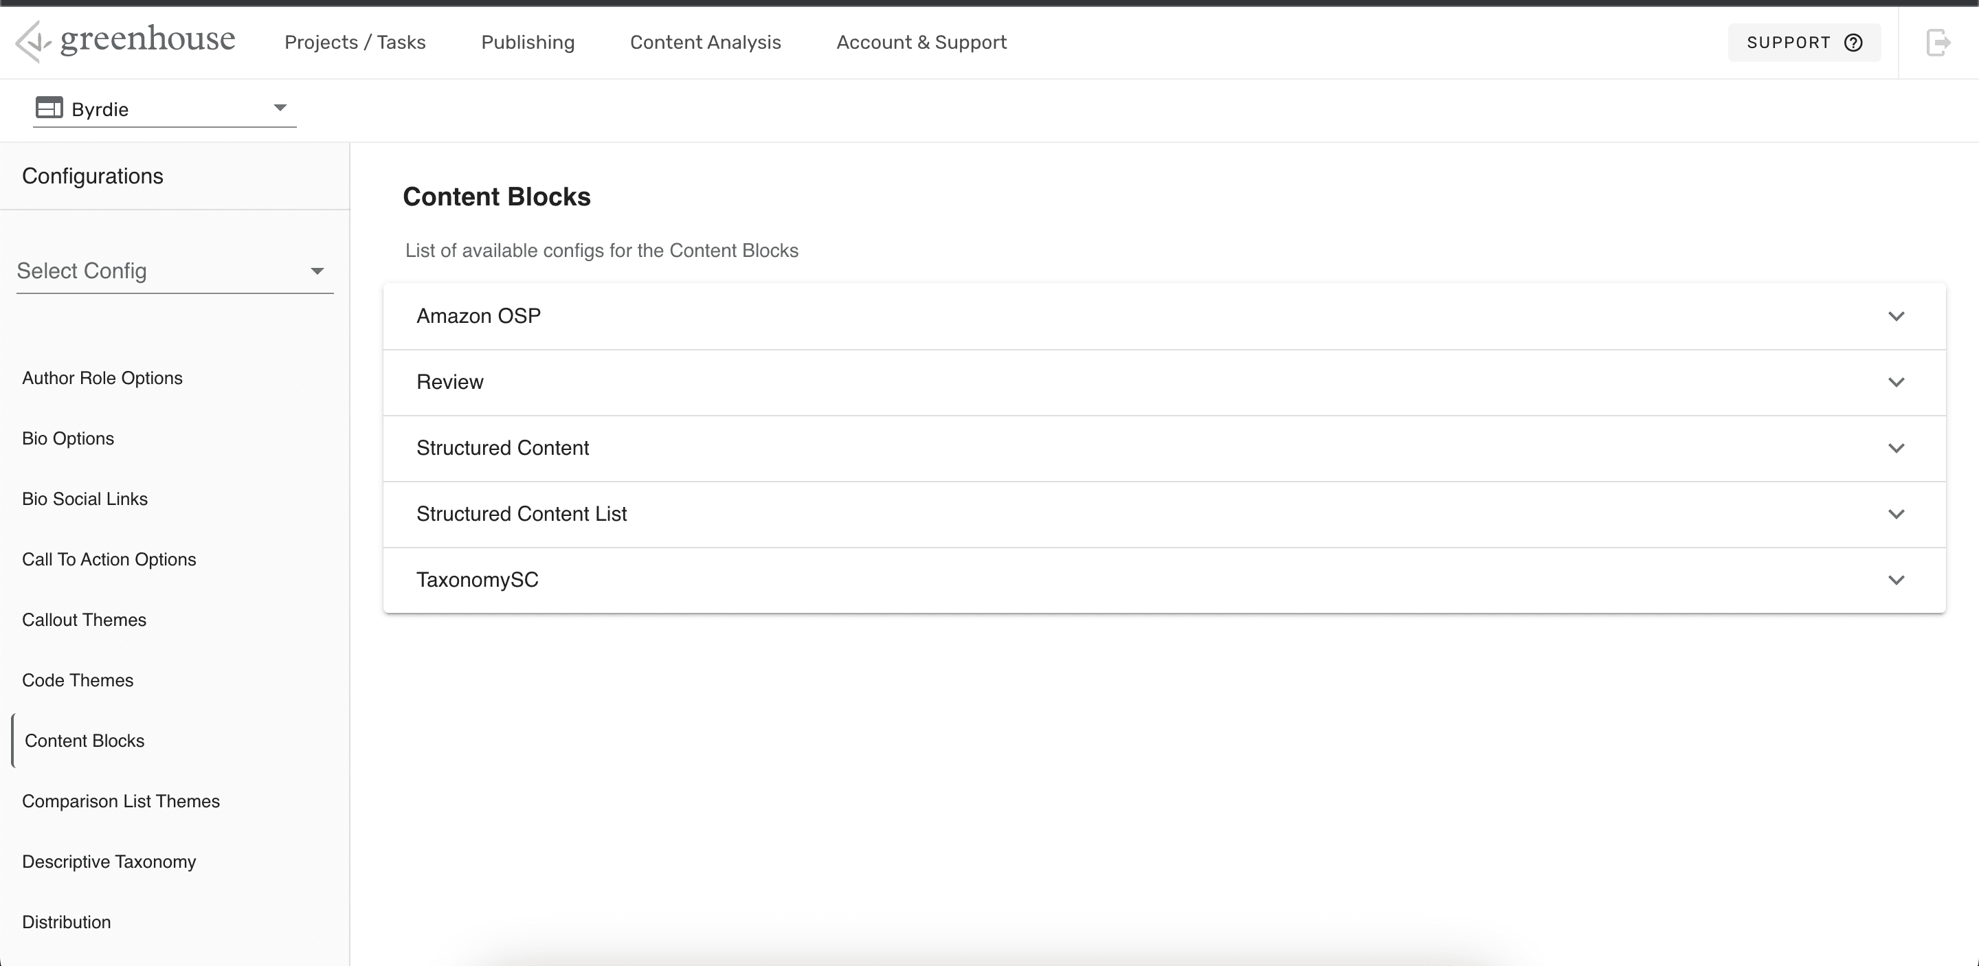
Task: Open the Projects / Tasks menu
Action: 355,42
